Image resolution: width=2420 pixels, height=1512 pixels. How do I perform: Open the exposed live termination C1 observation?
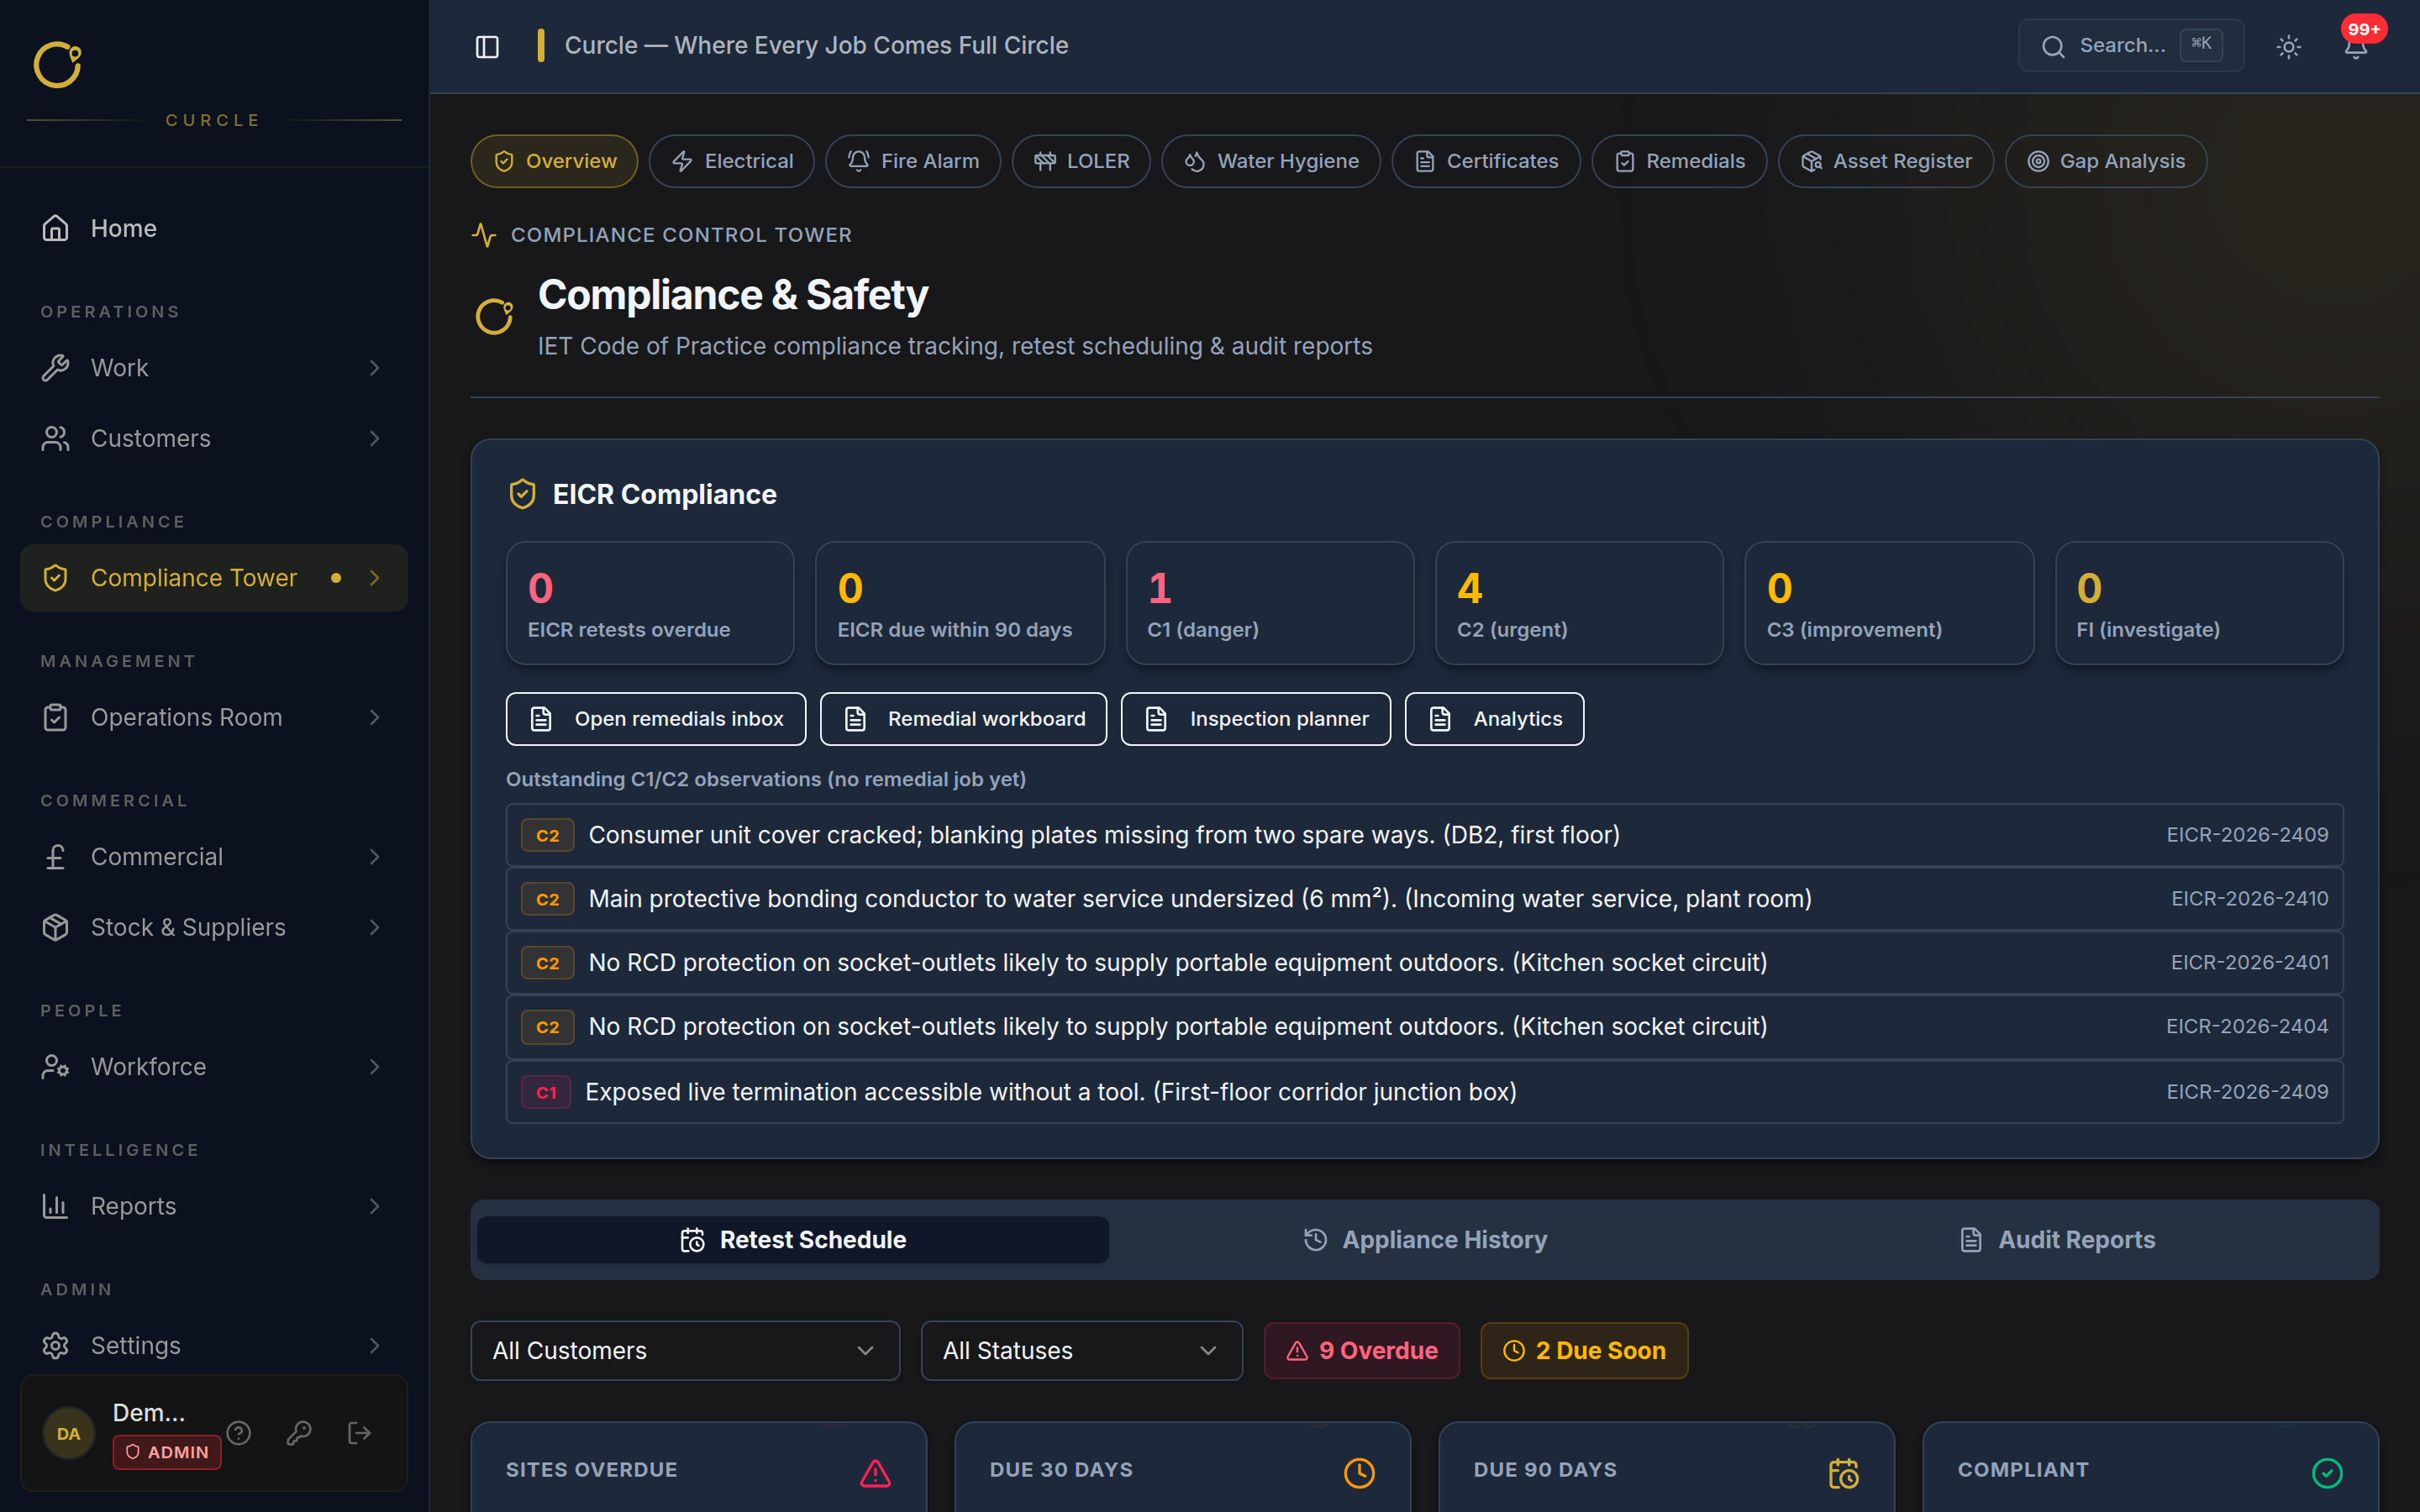click(x=1424, y=1092)
